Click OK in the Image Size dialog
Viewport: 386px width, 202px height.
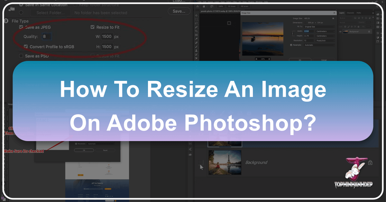300,60
